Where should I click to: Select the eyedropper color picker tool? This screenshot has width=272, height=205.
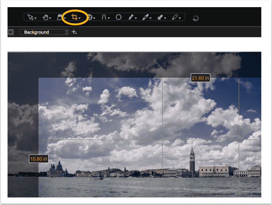click(x=146, y=17)
